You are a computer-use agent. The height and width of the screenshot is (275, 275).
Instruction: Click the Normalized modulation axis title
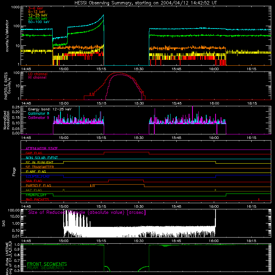point(7,120)
